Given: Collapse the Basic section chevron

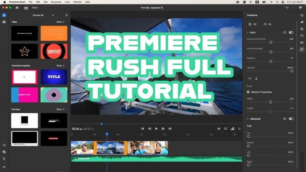Looking at the screenshot, I should [x=248, y=33].
